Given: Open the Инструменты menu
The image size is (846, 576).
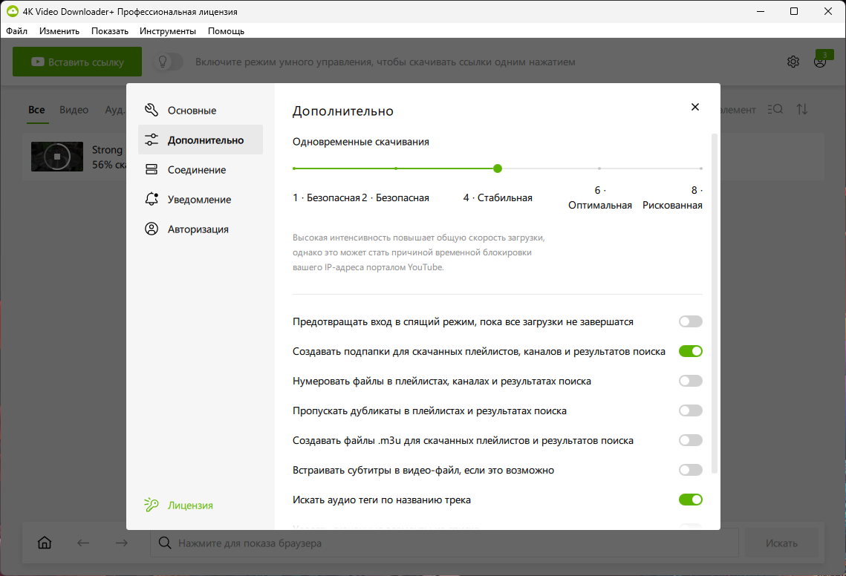Looking at the screenshot, I should coord(168,30).
